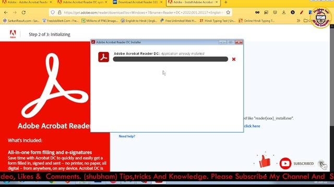Click the black circular S extension icon
The image size is (334, 187).
pyautogui.click(x=293, y=12)
